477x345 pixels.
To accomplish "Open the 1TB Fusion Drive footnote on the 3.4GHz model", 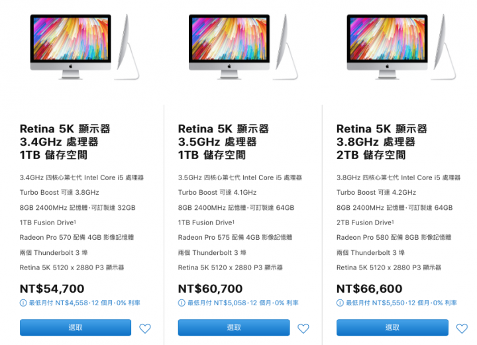I will click(75, 221).
